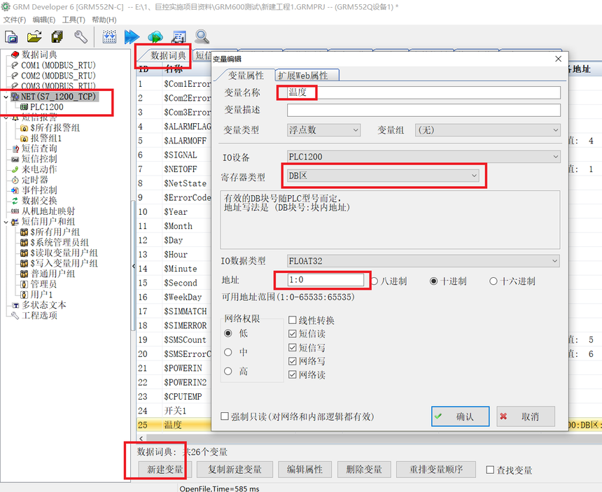
Task: Click the 编辑属性 button
Action: pos(304,470)
